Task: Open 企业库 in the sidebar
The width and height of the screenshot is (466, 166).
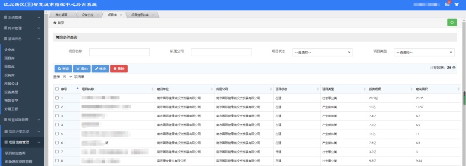Action: [x=9, y=50]
